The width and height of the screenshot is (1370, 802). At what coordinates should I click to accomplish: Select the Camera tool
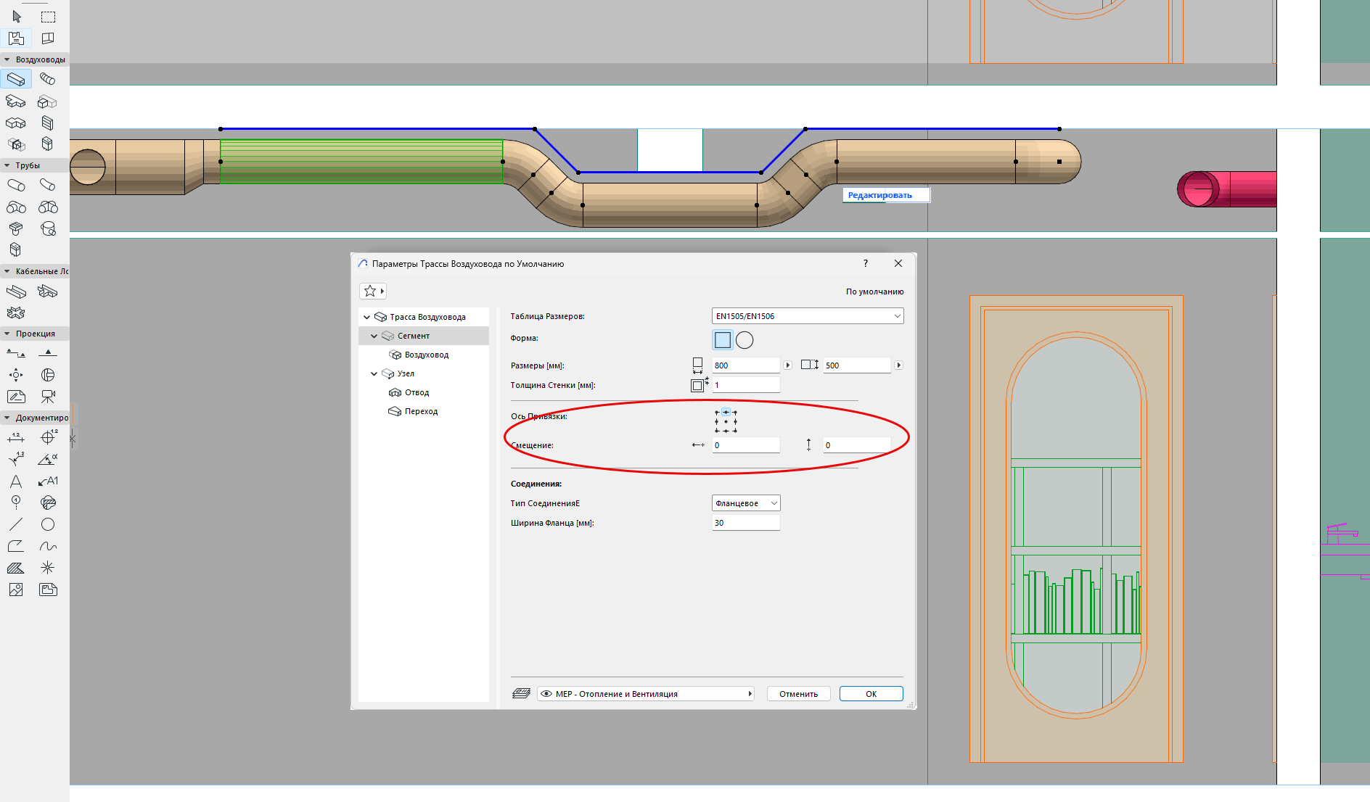[x=48, y=397]
